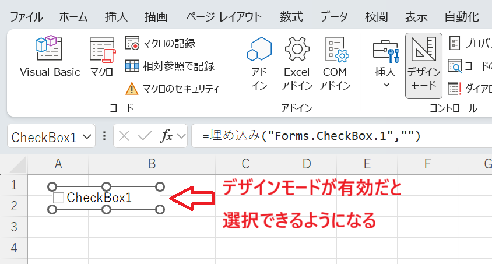Start マクロの記録 macro recording
The width and height of the screenshot is (492, 264).
point(161,43)
